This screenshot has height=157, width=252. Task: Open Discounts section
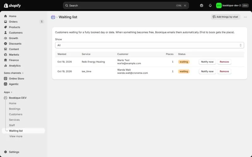23,44
